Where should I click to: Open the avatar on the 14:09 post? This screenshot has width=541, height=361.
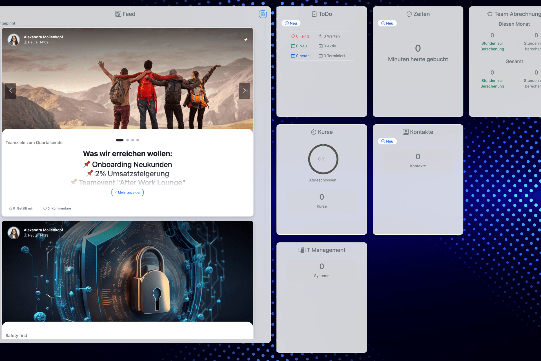(x=14, y=39)
